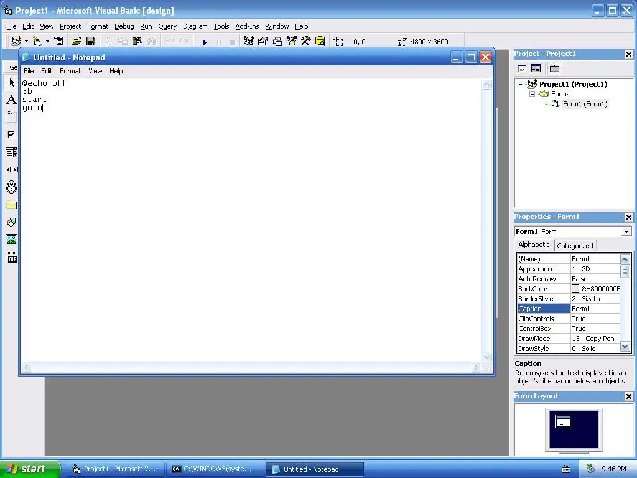Select the Shape control in toolbox

click(x=11, y=222)
